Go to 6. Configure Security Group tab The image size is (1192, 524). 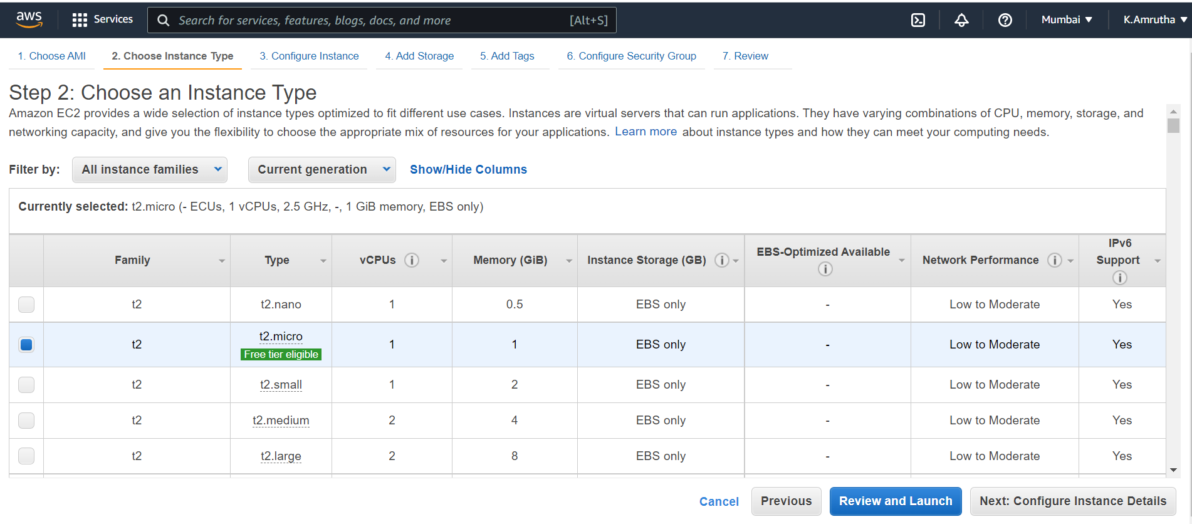click(x=631, y=56)
